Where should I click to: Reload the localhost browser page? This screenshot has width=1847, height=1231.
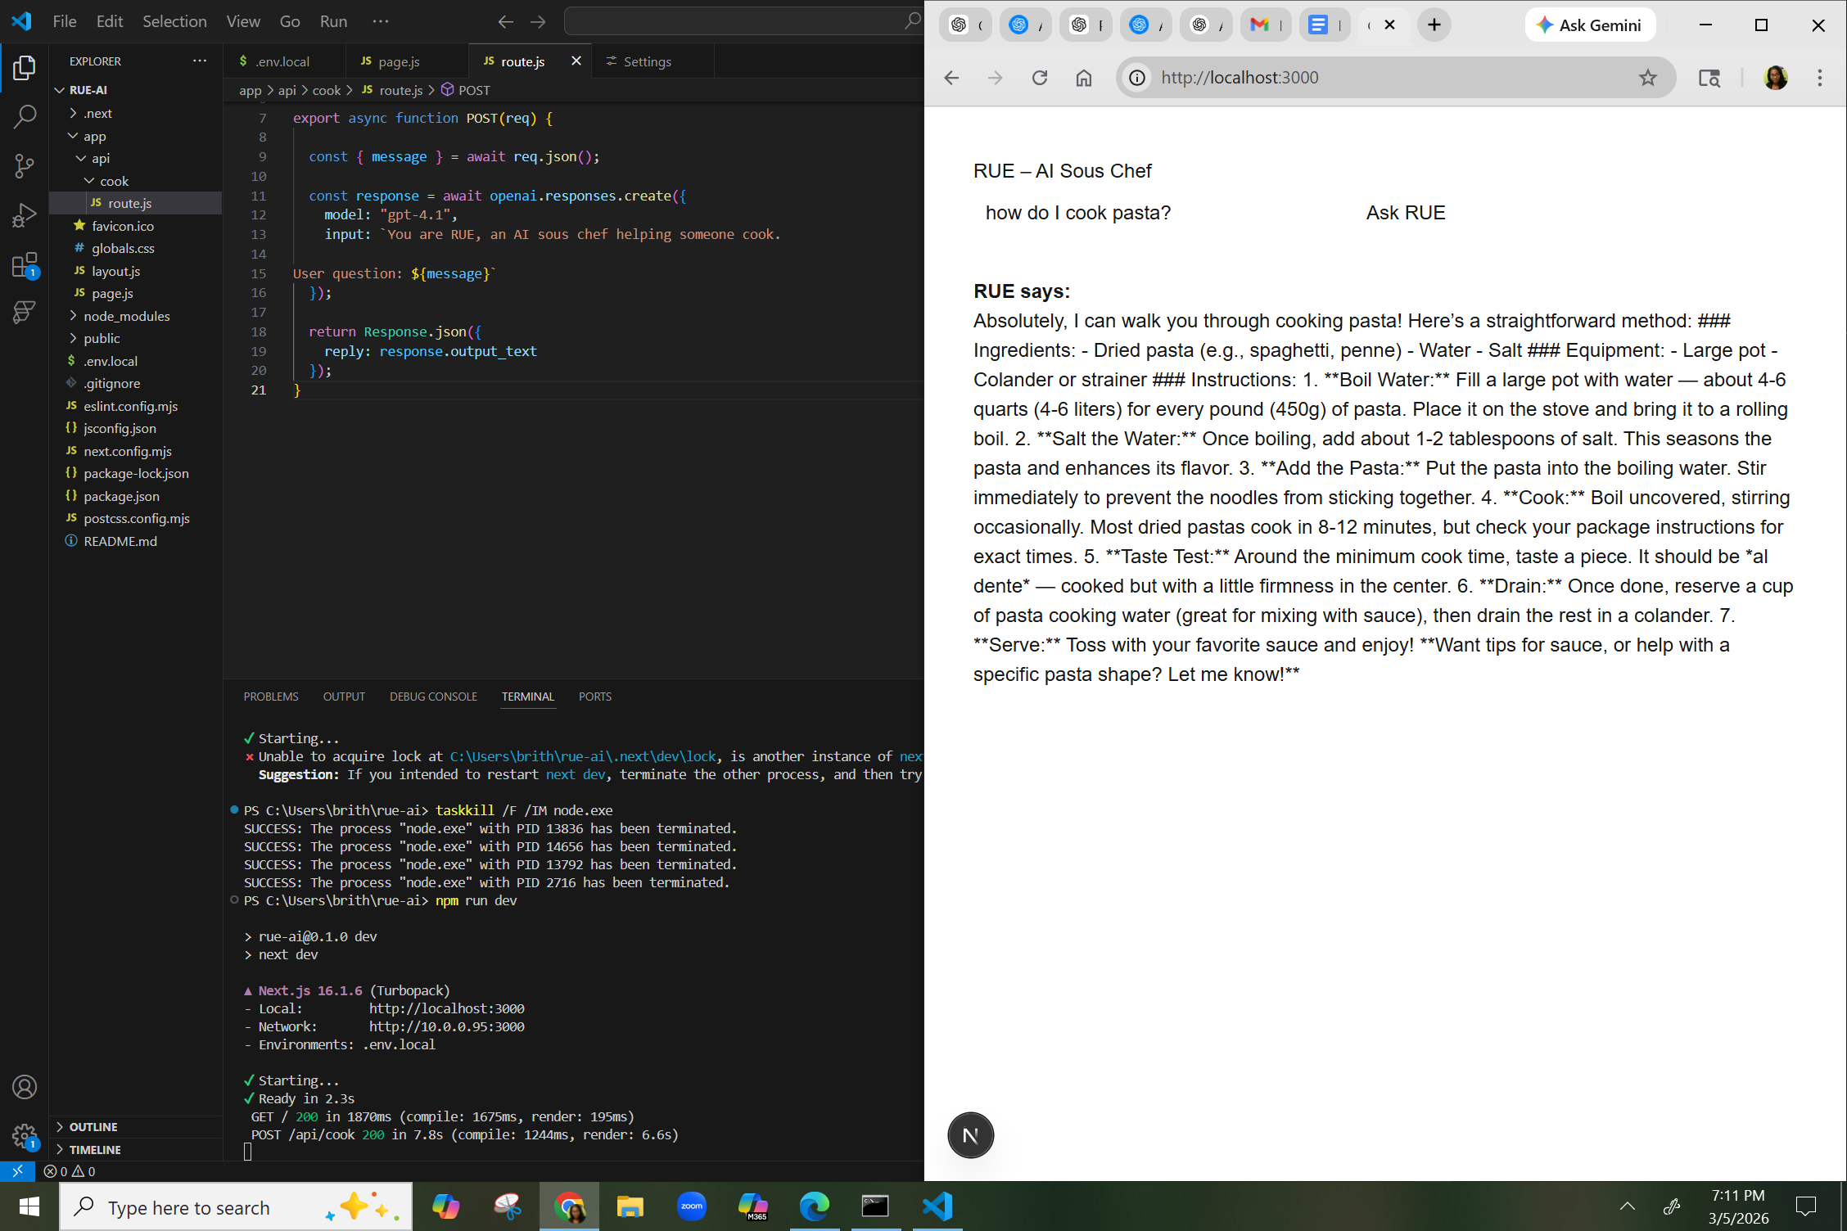(1039, 78)
